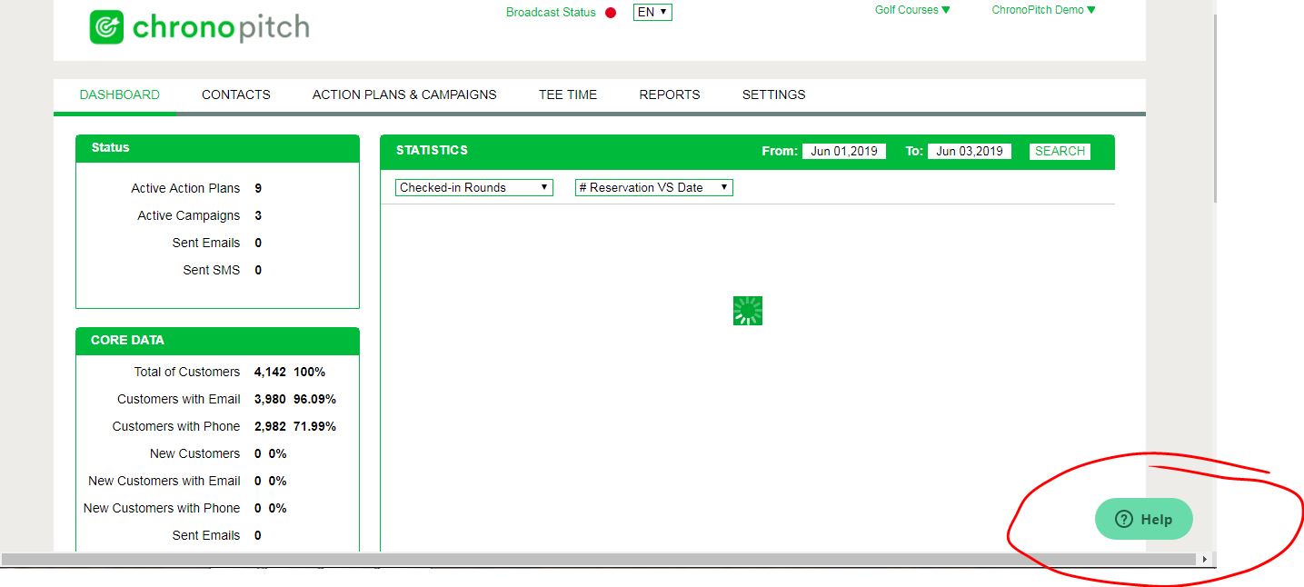The image size is (1304, 587).
Task: Open the EN language dropdown
Action: [x=652, y=12]
